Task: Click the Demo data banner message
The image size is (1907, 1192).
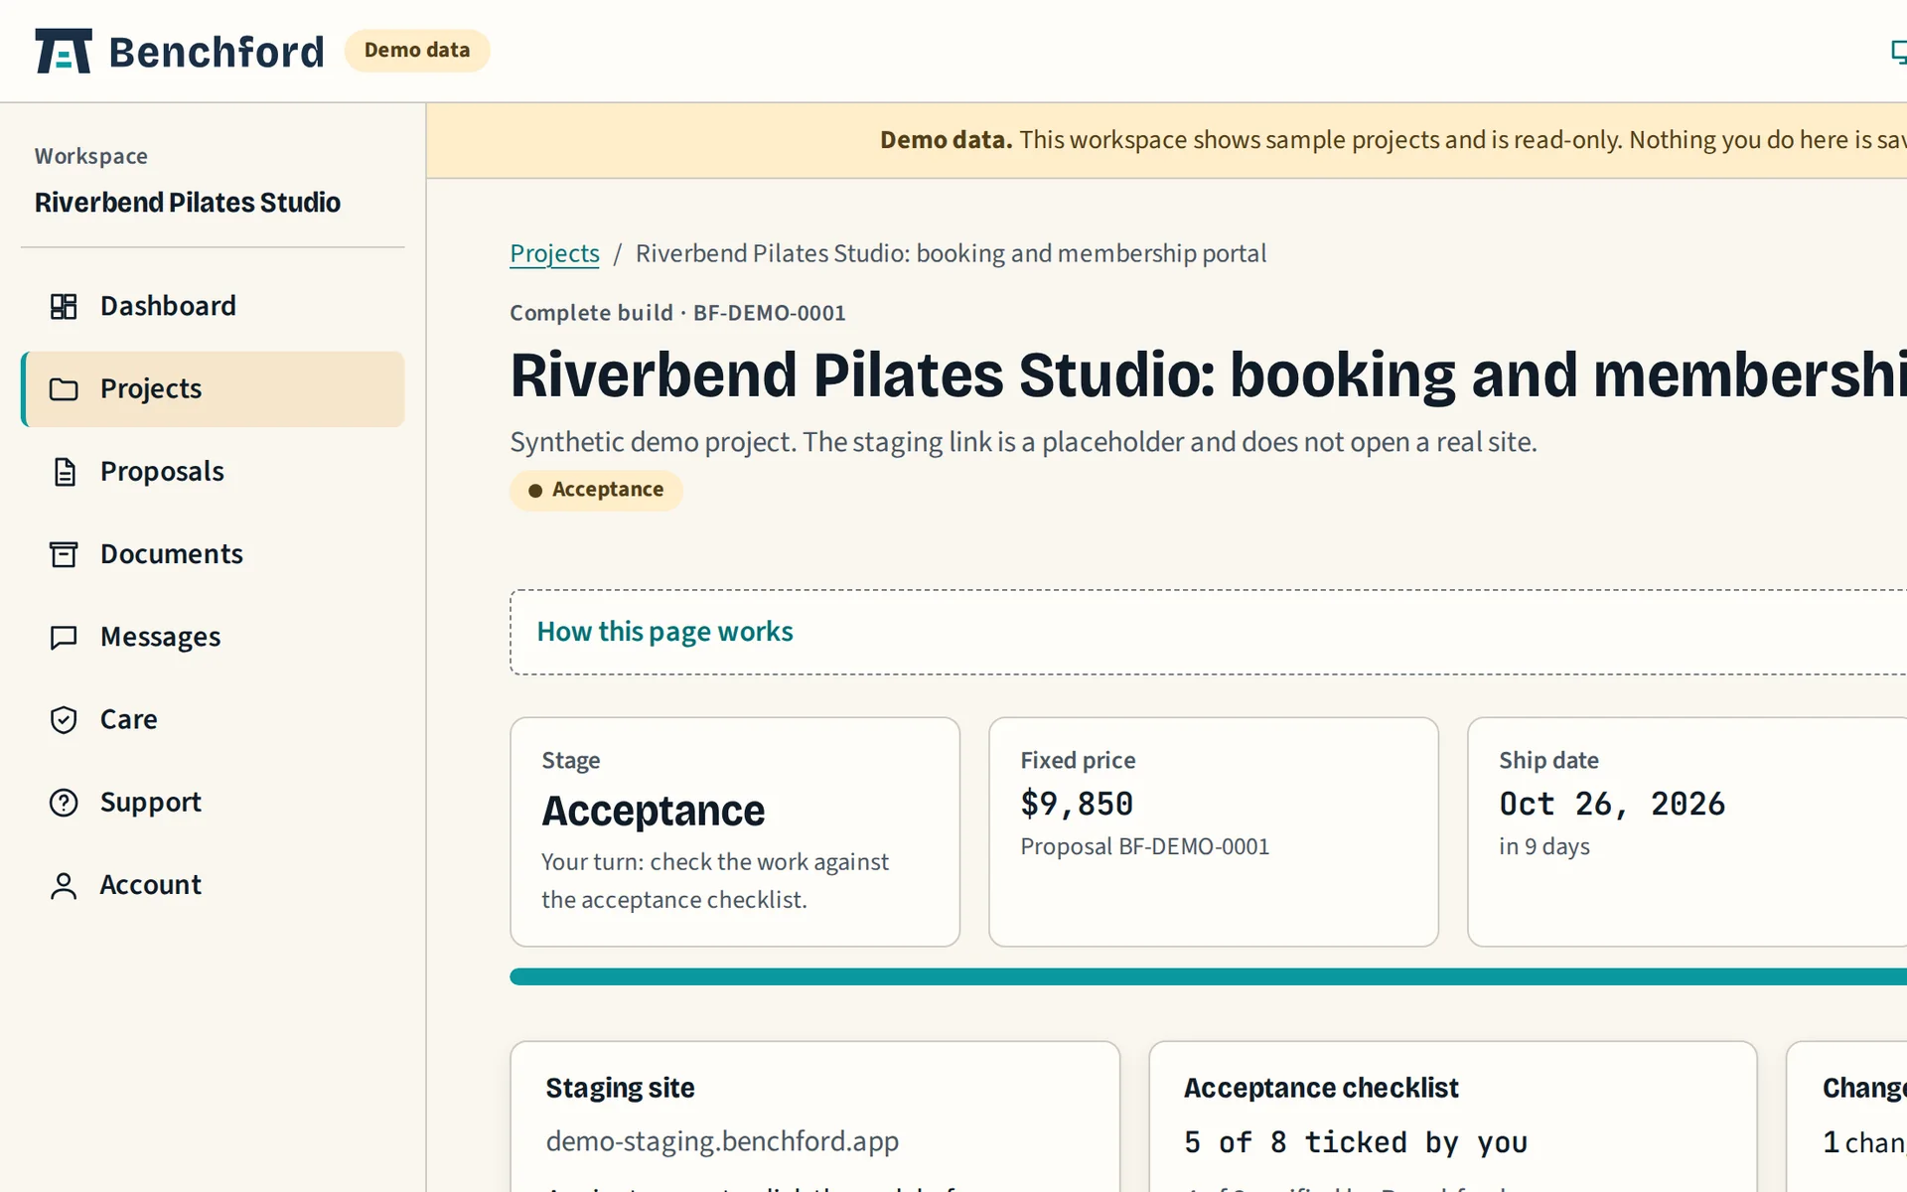Action: point(1393,140)
